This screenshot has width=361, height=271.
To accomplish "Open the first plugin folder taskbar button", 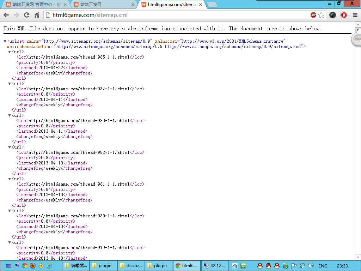I will coord(104,266).
